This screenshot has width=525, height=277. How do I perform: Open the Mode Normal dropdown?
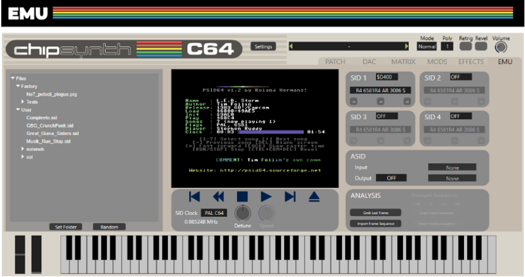pos(427,46)
